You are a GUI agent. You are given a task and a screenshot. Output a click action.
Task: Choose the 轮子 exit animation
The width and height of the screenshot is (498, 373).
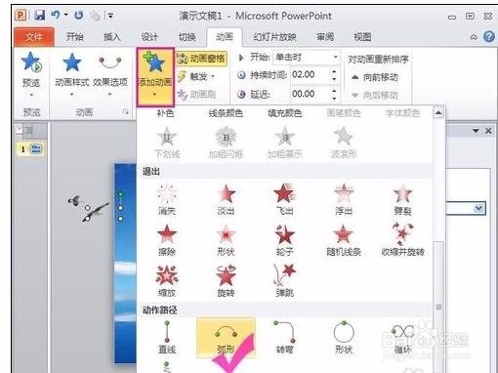[x=285, y=240]
